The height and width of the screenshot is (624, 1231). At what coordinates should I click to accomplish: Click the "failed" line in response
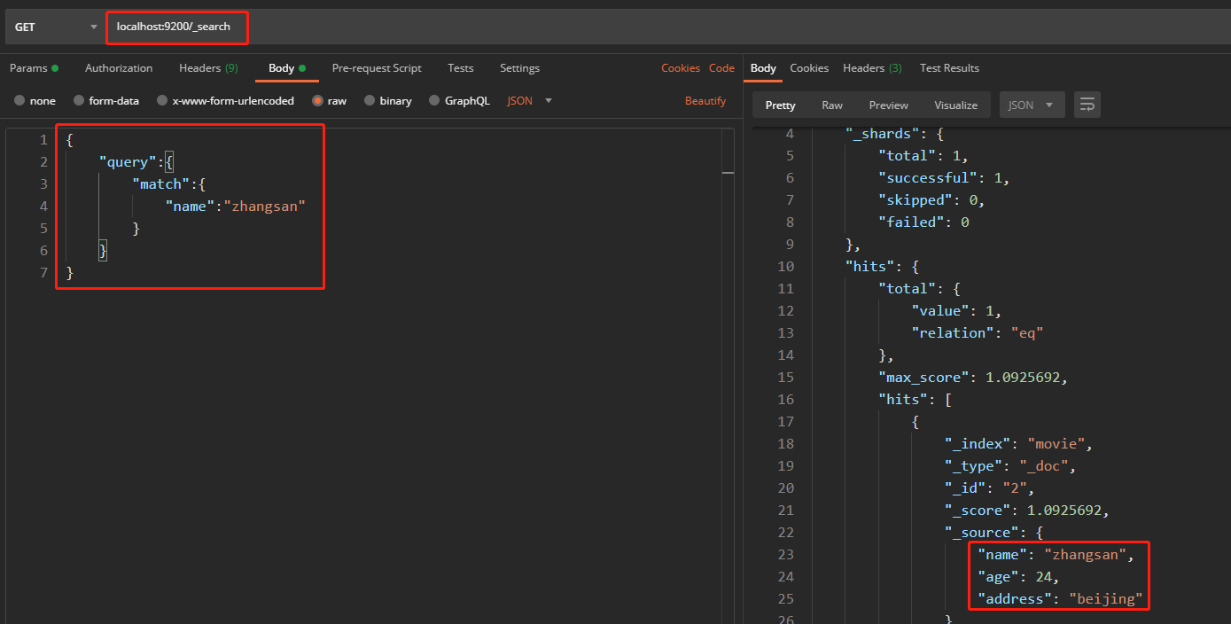click(x=923, y=222)
